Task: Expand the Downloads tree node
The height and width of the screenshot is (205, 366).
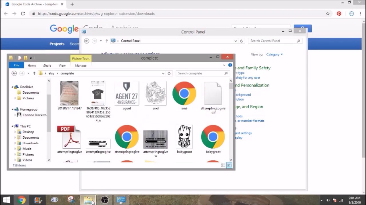Action: (x=15, y=143)
